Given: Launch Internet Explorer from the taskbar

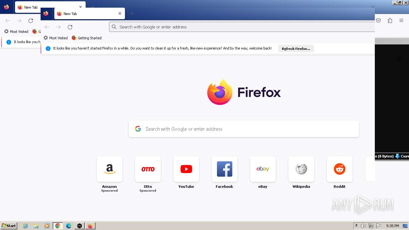Looking at the screenshot, I should click(26, 226).
